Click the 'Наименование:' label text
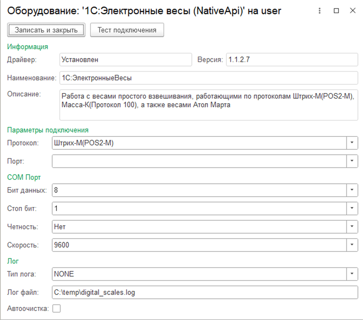The height and width of the screenshot is (320, 363). [32, 78]
